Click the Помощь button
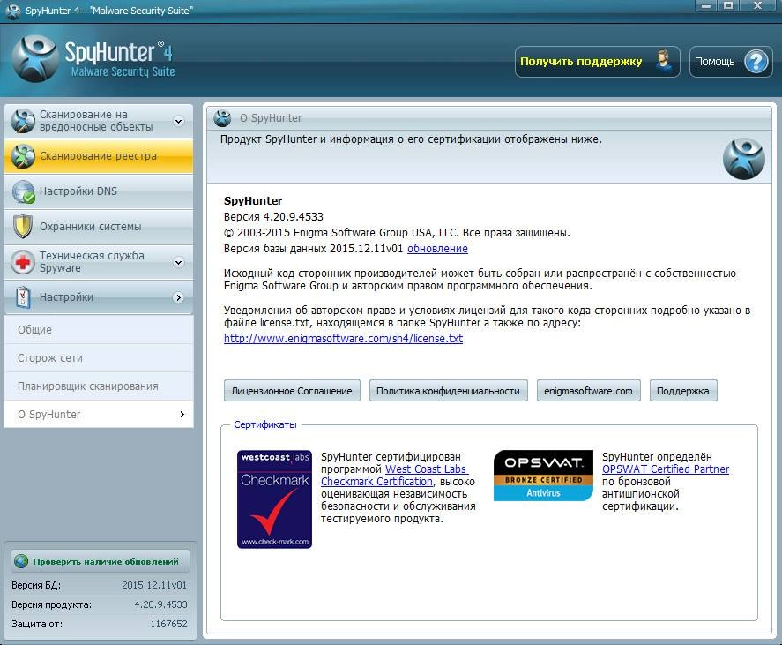The width and height of the screenshot is (782, 645). click(x=731, y=62)
